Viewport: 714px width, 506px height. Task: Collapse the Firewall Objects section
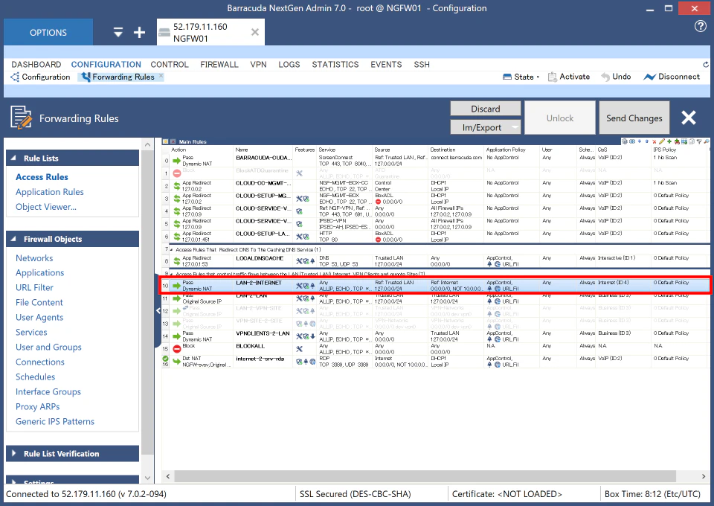(13, 239)
